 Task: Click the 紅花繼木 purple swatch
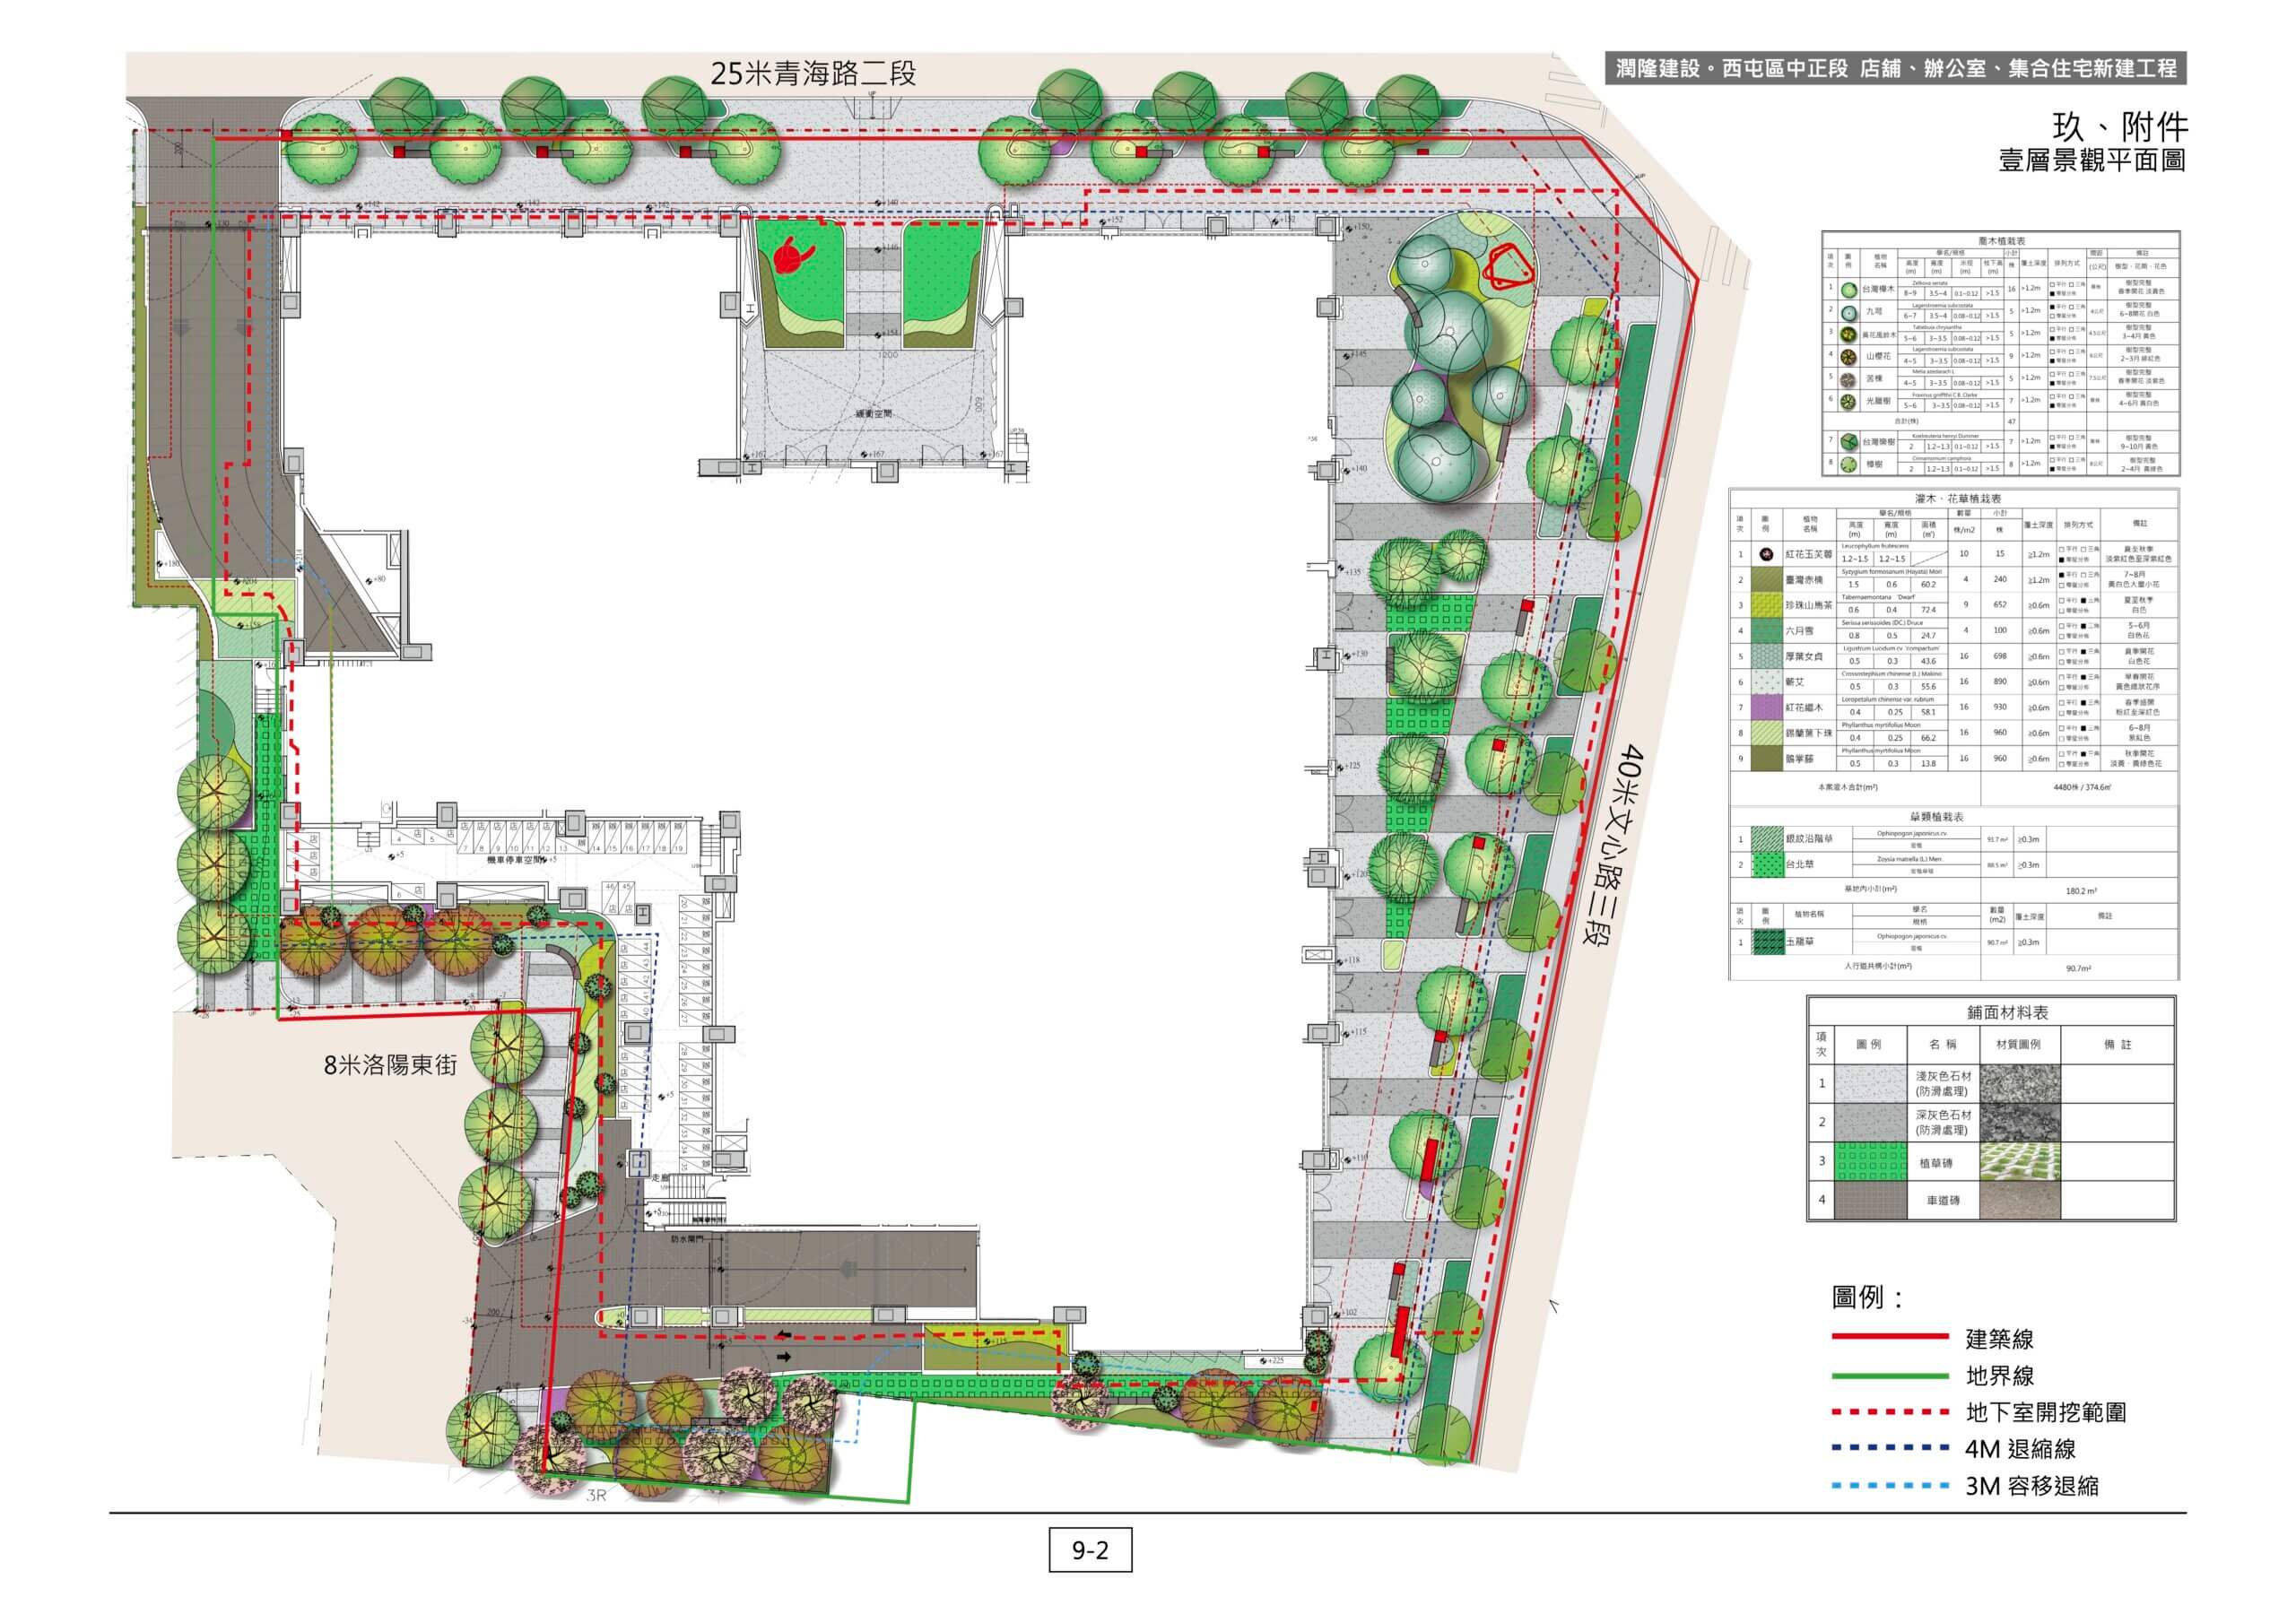[x=1766, y=708]
